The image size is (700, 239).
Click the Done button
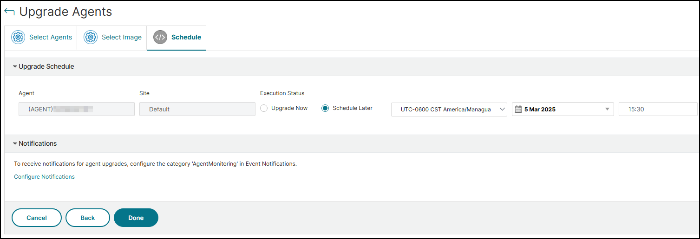(x=136, y=218)
